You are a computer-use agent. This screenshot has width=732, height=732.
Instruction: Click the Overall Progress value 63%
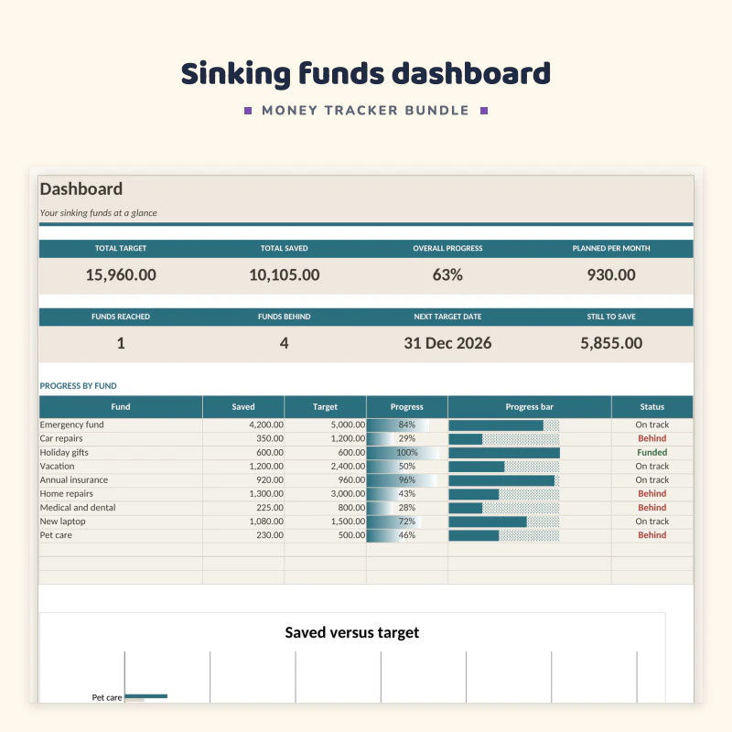(x=447, y=275)
